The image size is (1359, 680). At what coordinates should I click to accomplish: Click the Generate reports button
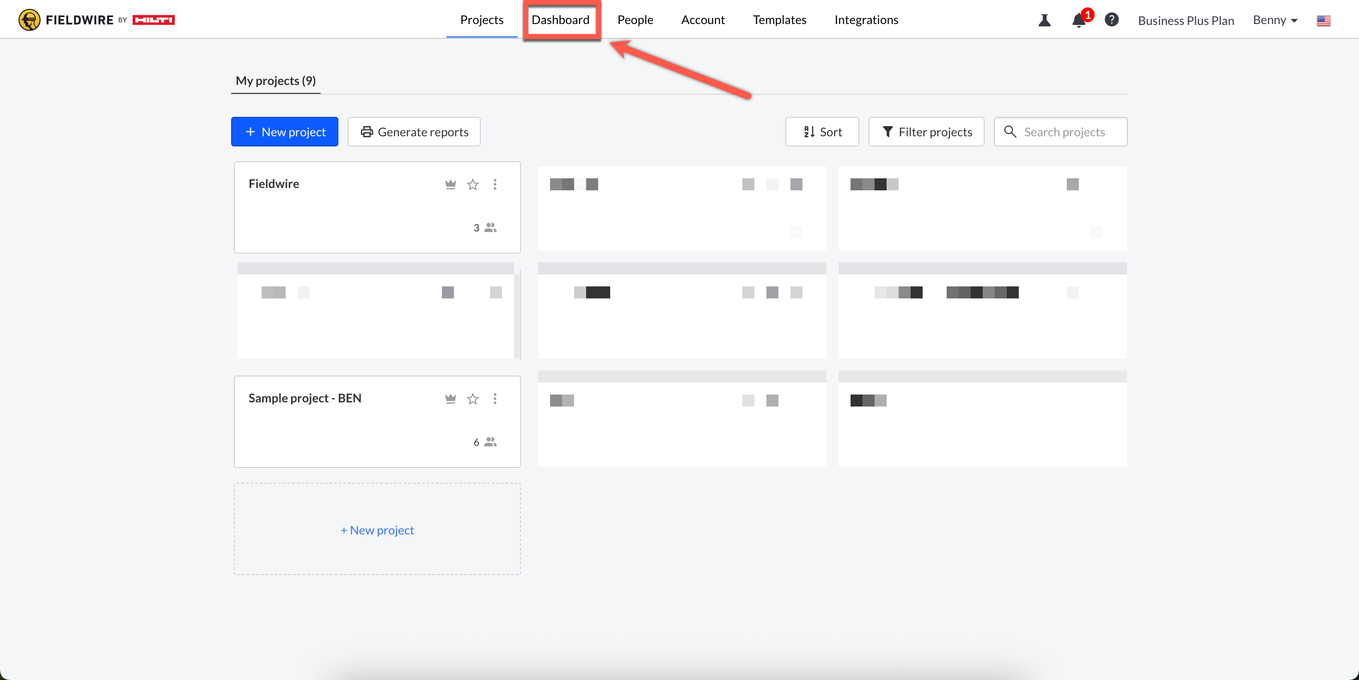[x=414, y=132]
